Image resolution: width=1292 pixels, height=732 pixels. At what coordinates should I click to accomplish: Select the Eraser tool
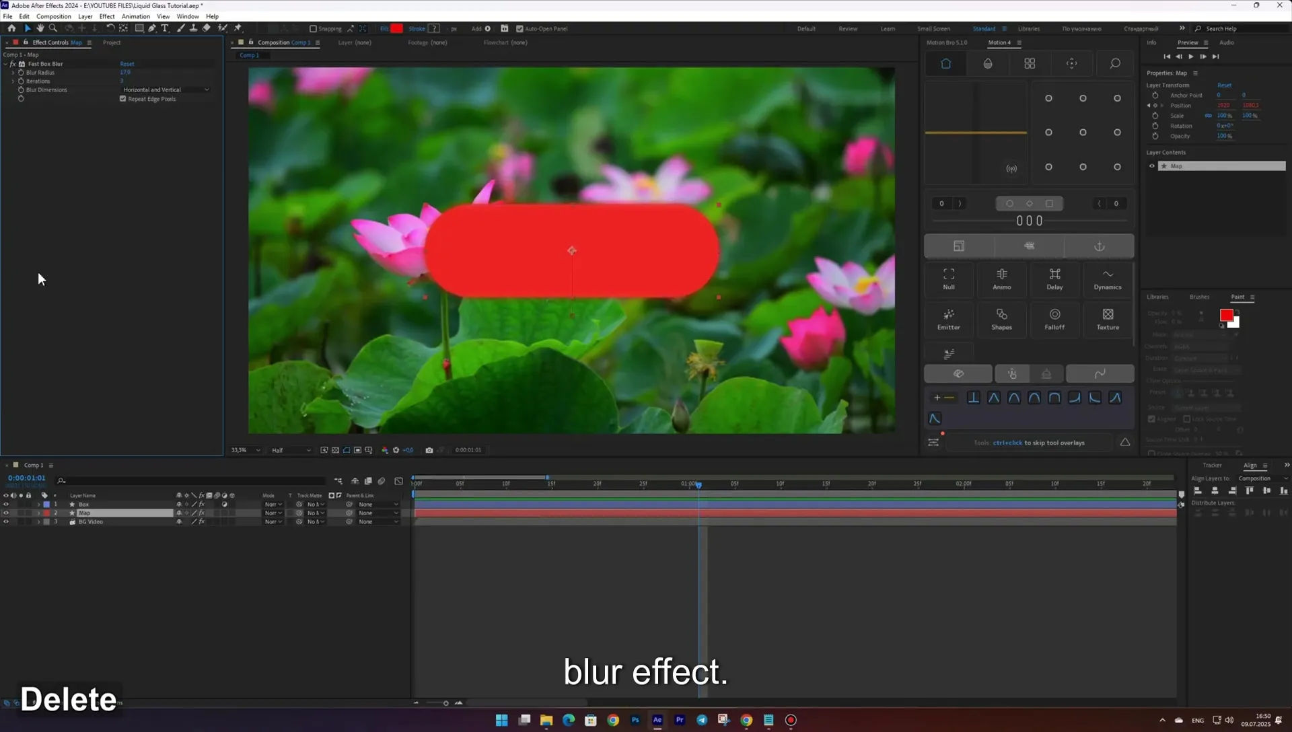tap(207, 28)
